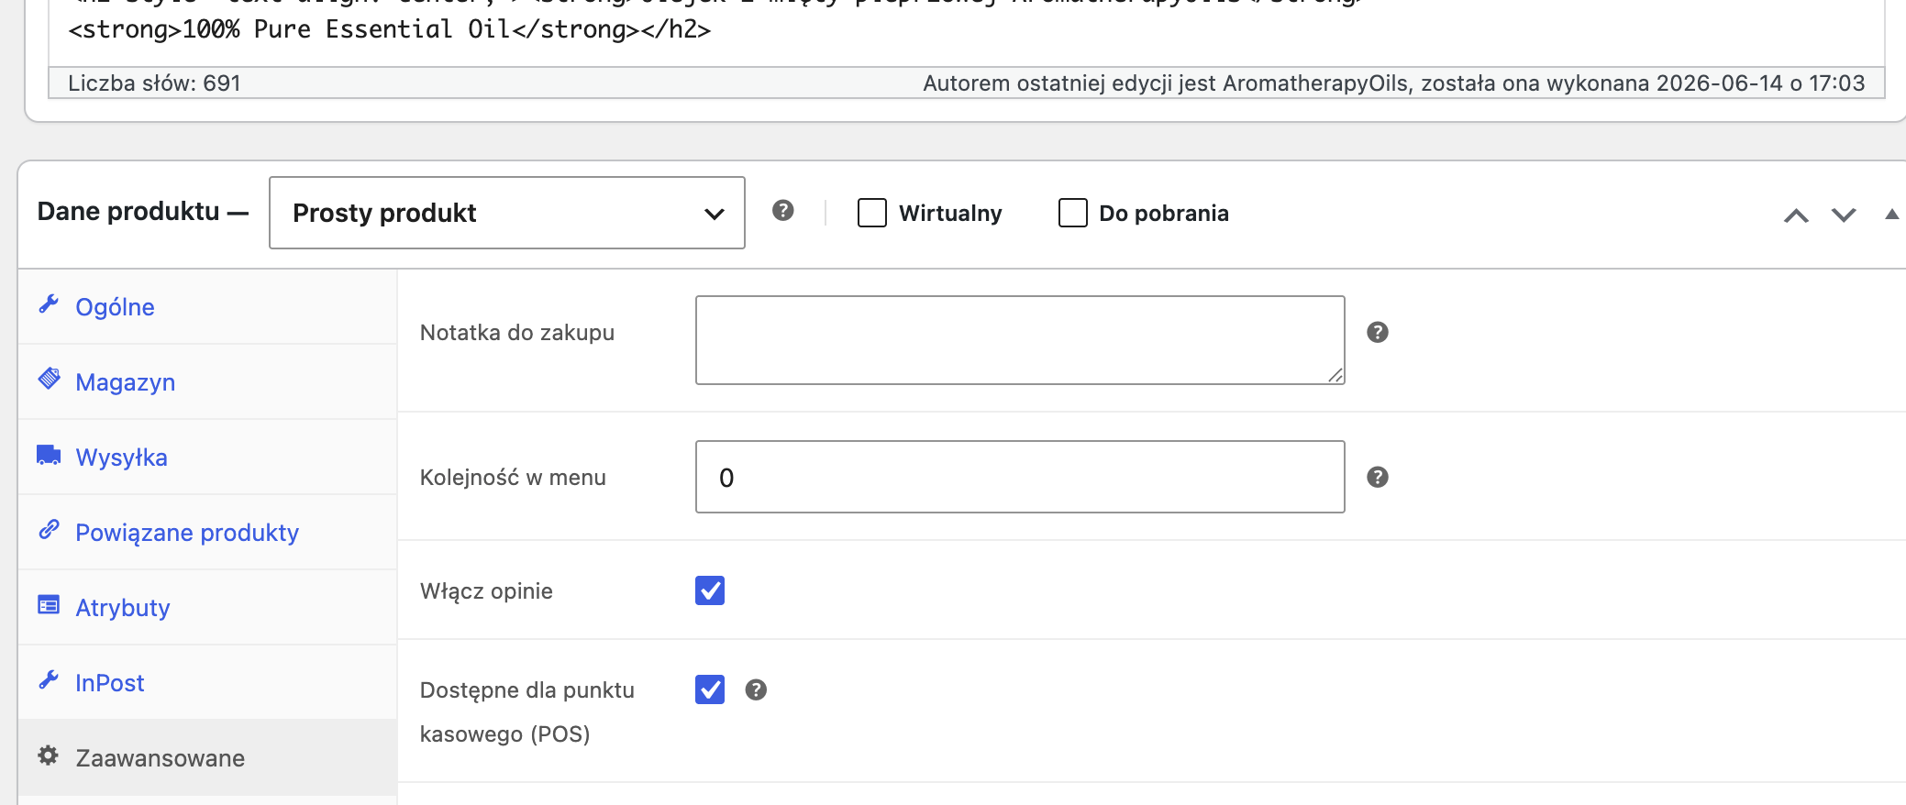The image size is (1906, 805).
Task: Disable Dostępne dla punktu kasowego checkbox
Action: click(x=710, y=689)
